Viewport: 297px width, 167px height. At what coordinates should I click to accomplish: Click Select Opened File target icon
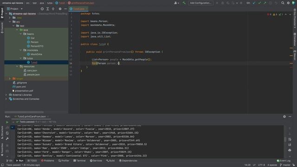point(42,9)
